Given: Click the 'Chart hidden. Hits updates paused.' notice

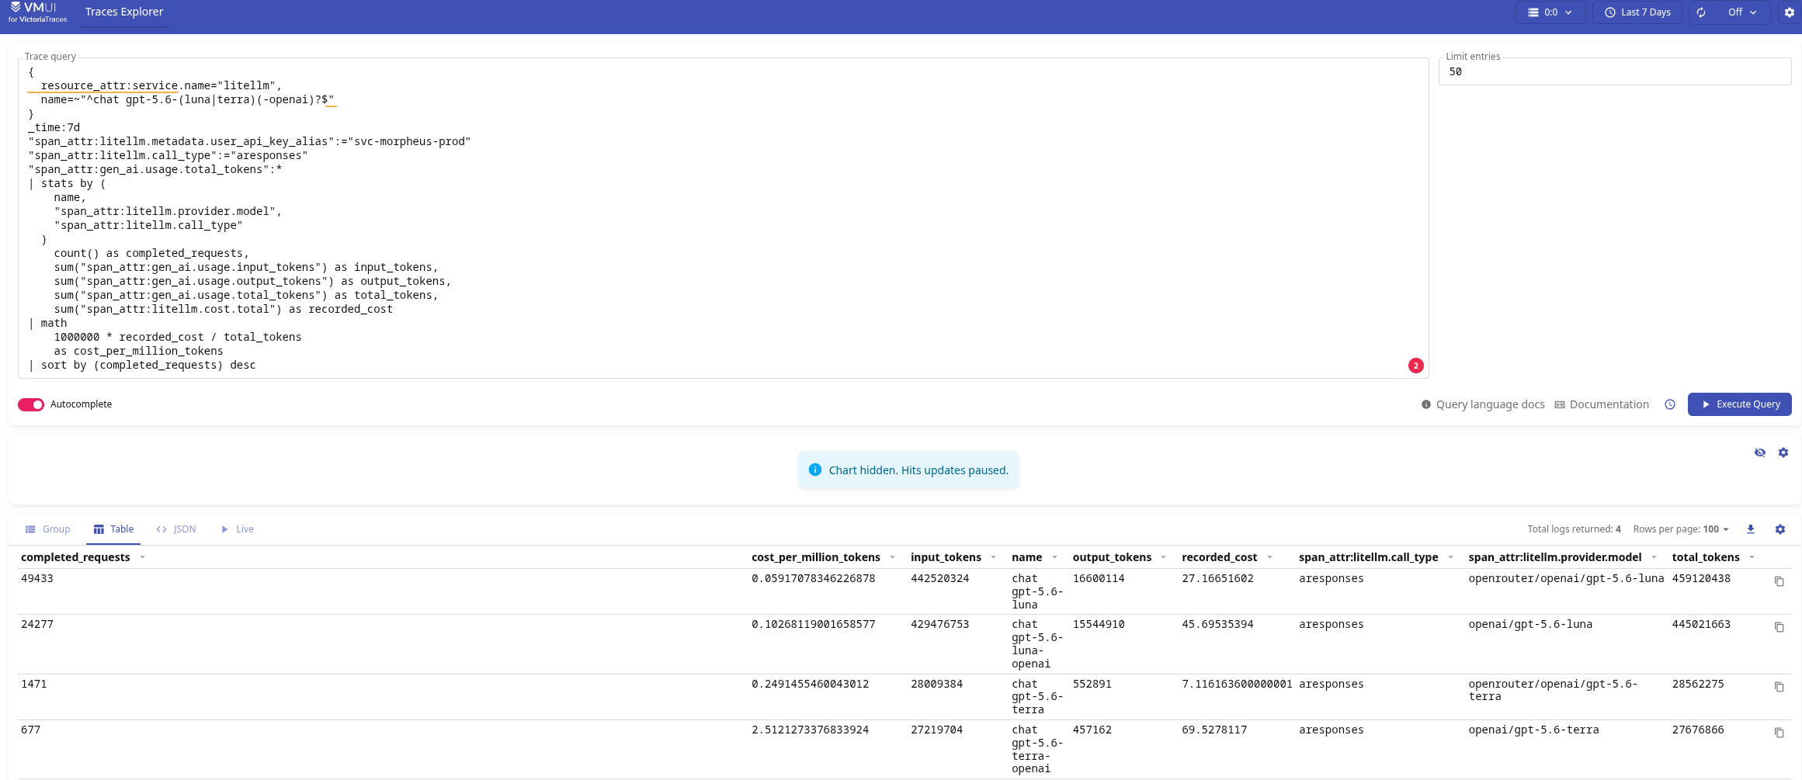Looking at the screenshot, I should [x=908, y=470].
